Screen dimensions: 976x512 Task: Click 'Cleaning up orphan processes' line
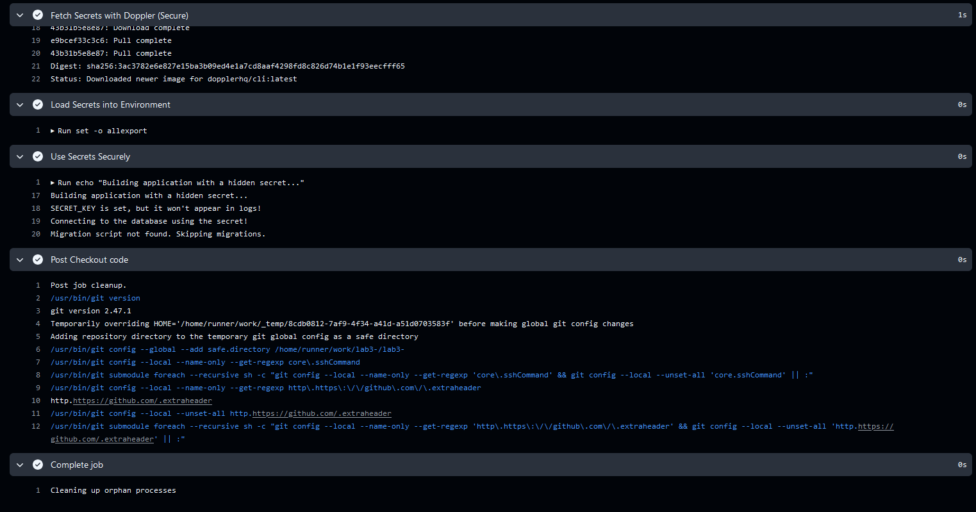pos(113,490)
